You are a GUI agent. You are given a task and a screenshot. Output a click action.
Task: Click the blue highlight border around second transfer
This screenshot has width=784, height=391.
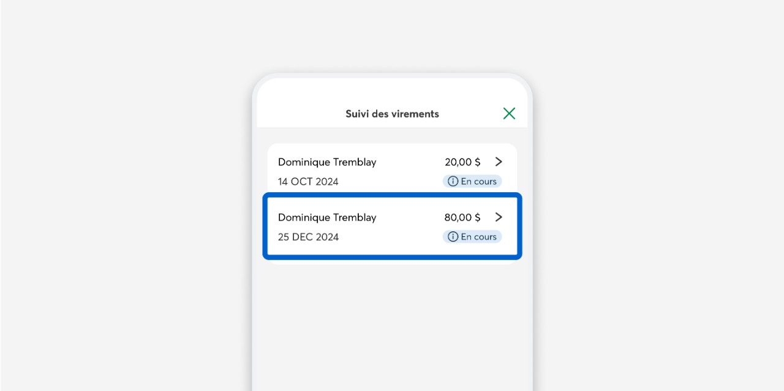pos(392,196)
